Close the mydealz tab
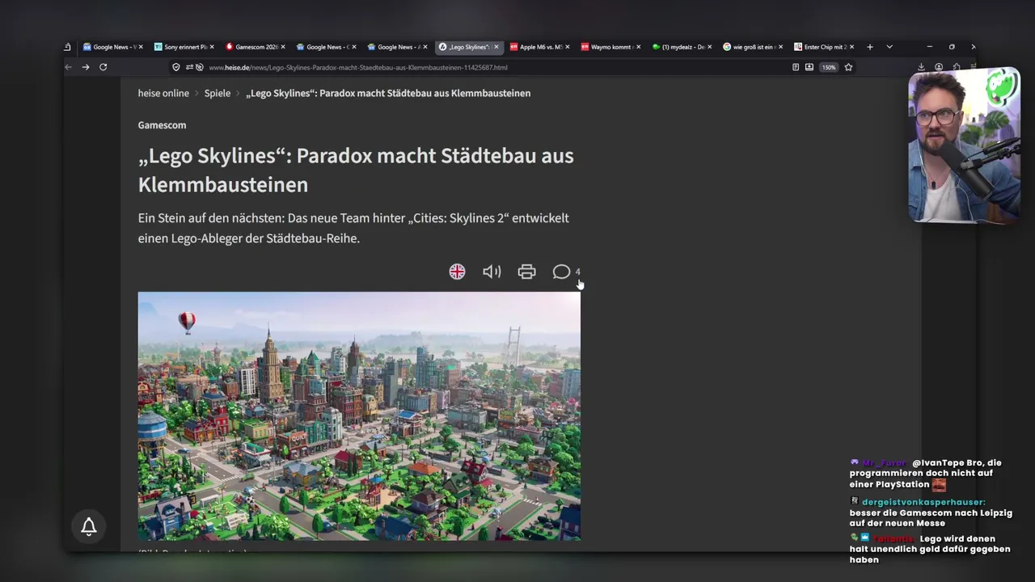The height and width of the screenshot is (582, 1035). point(709,47)
